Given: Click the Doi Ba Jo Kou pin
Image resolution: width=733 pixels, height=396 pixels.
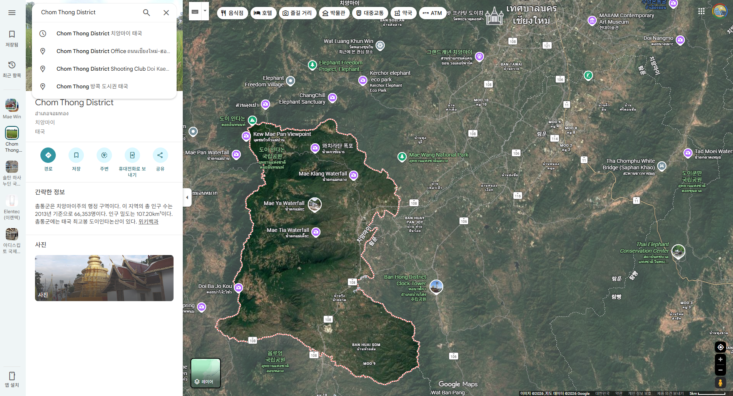Looking at the screenshot, I should [x=239, y=288].
